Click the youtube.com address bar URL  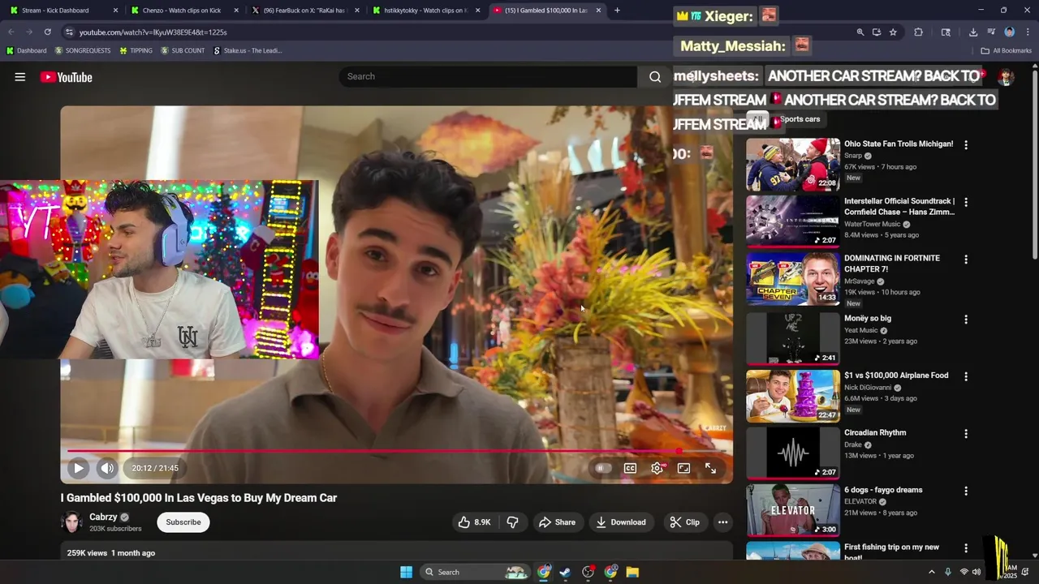pos(153,32)
